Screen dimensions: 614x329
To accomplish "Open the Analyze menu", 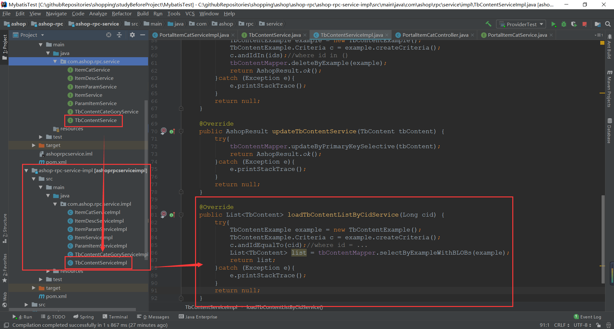I will [98, 14].
